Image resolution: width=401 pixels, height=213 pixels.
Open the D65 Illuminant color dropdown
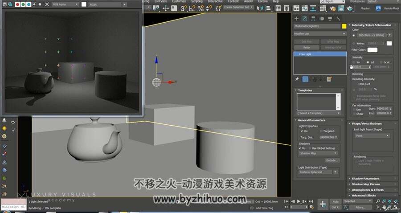tap(374, 35)
